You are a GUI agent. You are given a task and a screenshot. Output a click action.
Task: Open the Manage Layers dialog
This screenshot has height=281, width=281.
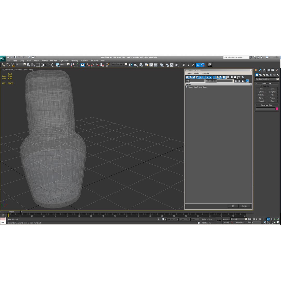pos(141,65)
